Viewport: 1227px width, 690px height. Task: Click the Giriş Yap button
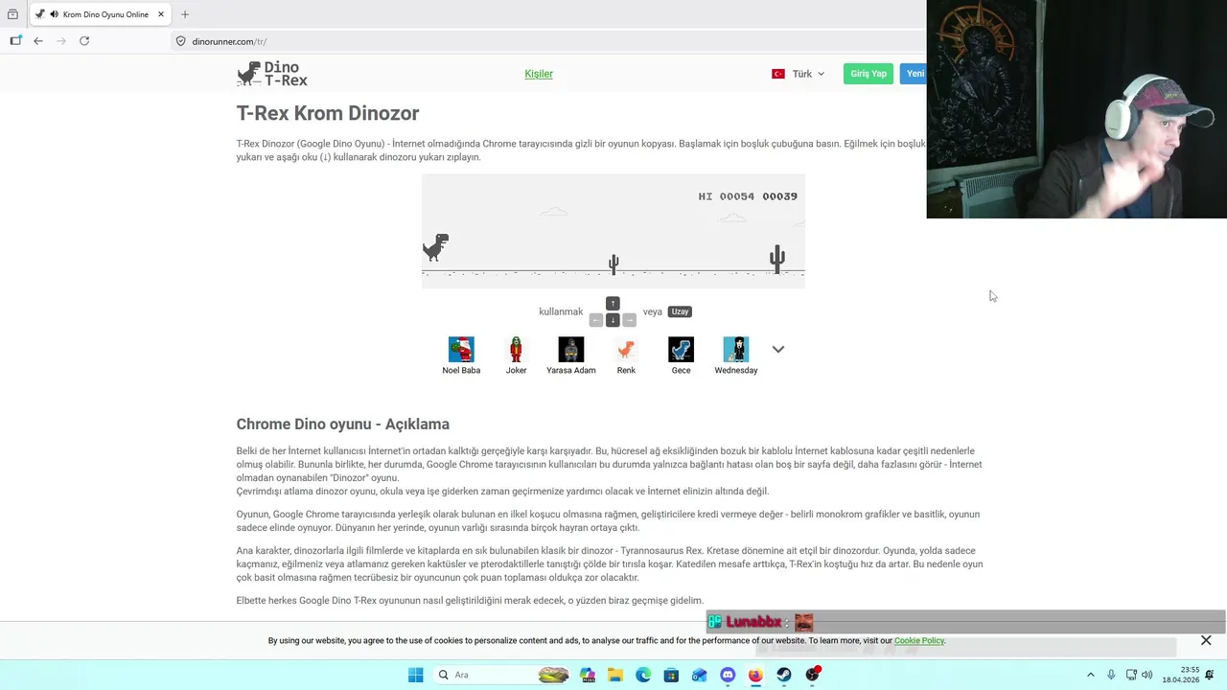pyautogui.click(x=868, y=74)
